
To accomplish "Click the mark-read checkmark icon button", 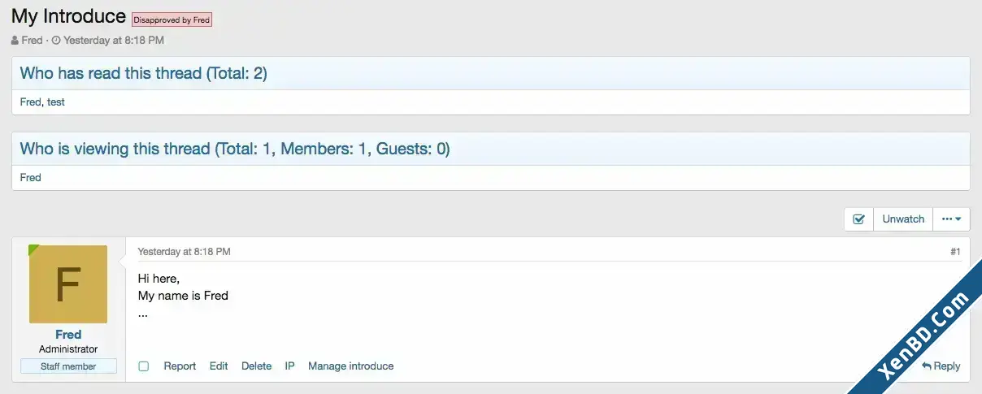I will pyautogui.click(x=858, y=219).
